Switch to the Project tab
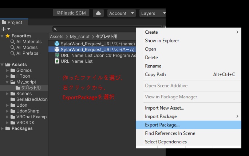This screenshot has height=156, width=249. [x=14, y=22]
